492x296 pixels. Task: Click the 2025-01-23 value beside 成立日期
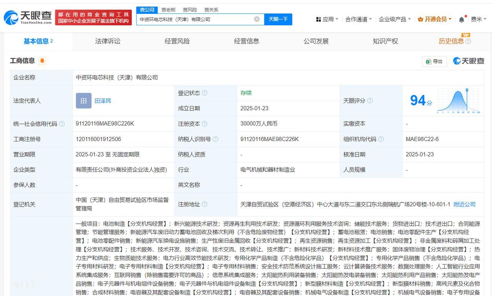tap(254, 108)
